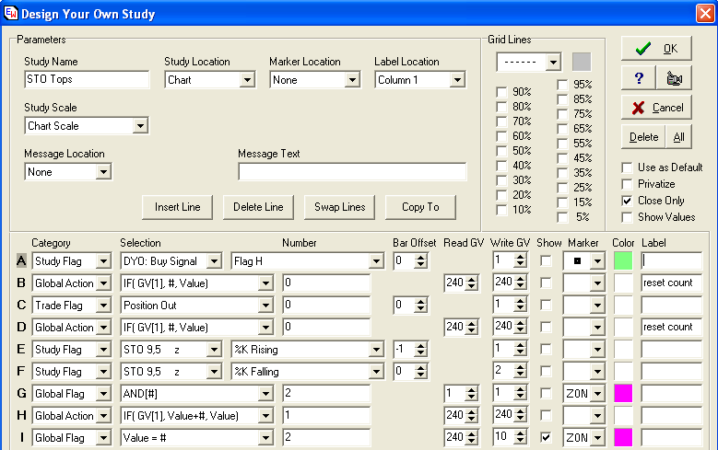Open row A marker symbol dropdown

(x=597, y=261)
